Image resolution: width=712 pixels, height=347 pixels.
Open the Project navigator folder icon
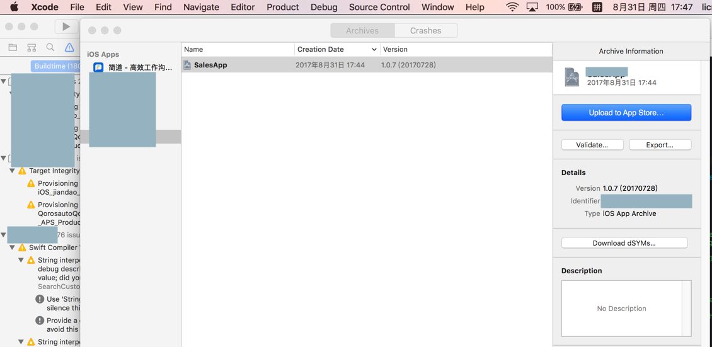[13, 47]
